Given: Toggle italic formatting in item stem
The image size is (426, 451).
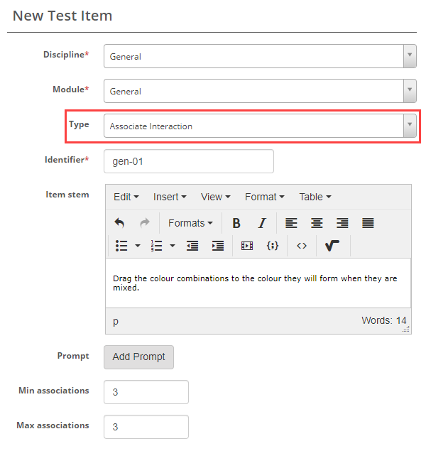Looking at the screenshot, I should pyautogui.click(x=261, y=223).
